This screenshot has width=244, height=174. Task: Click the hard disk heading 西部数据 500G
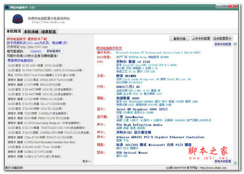click(x=128, y=98)
